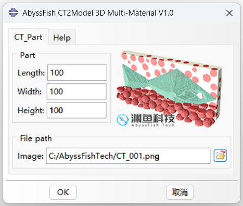Click the Image file path field

pos(128,156)
